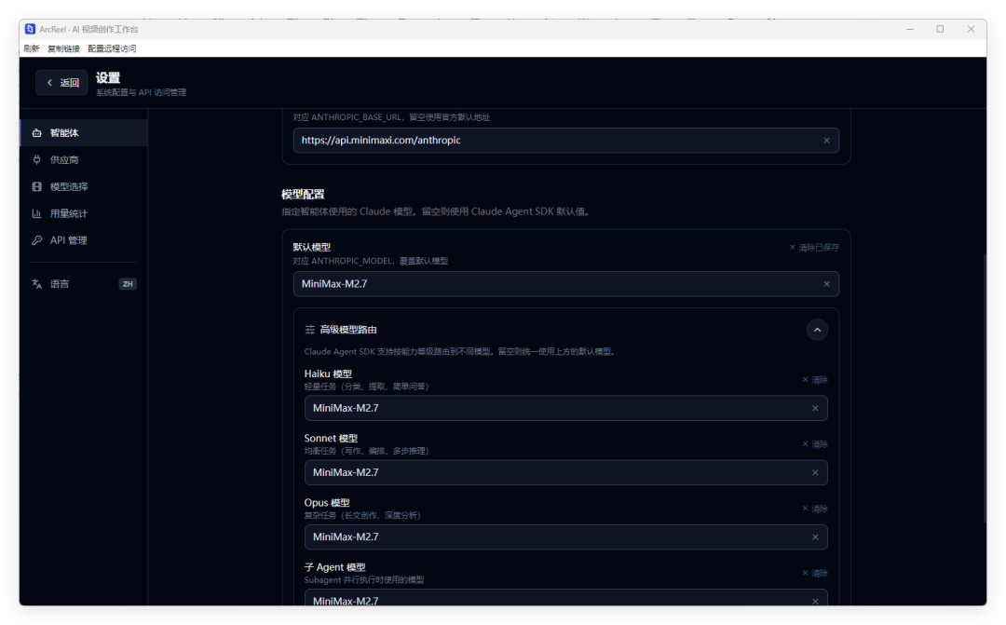The image size is (1006, 625).
Task: Clear the Opus model field with X icon
Action: pos(815,537)
